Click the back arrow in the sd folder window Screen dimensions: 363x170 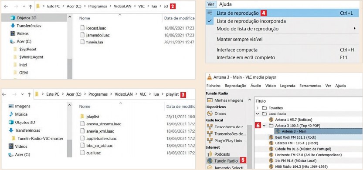click(6, 7)
